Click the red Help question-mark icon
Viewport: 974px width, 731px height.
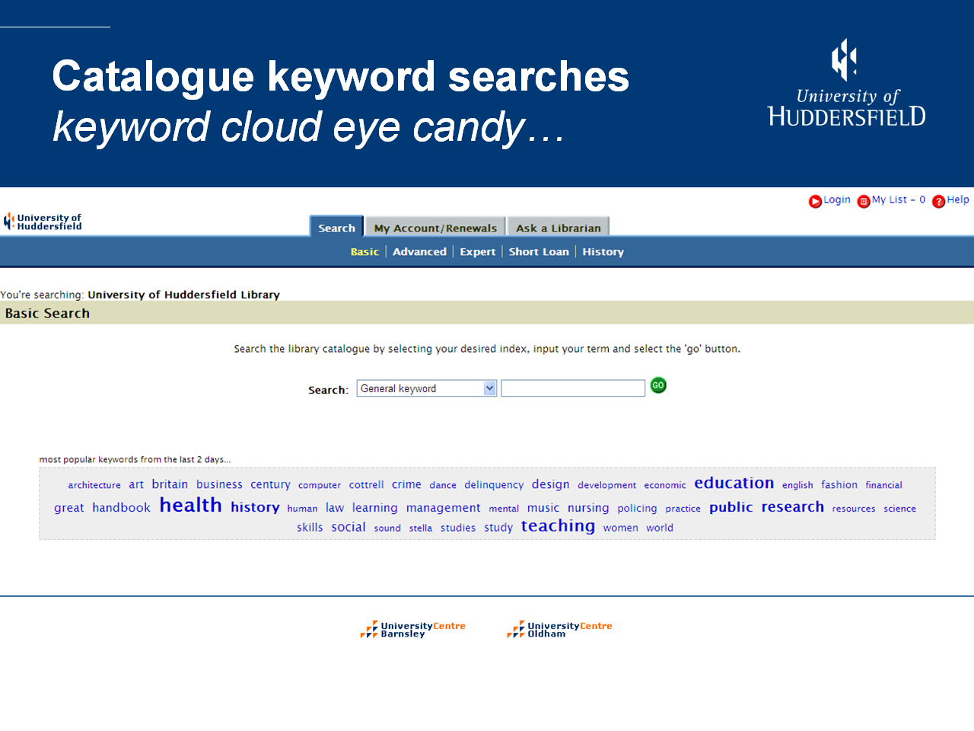pos(939,201)
